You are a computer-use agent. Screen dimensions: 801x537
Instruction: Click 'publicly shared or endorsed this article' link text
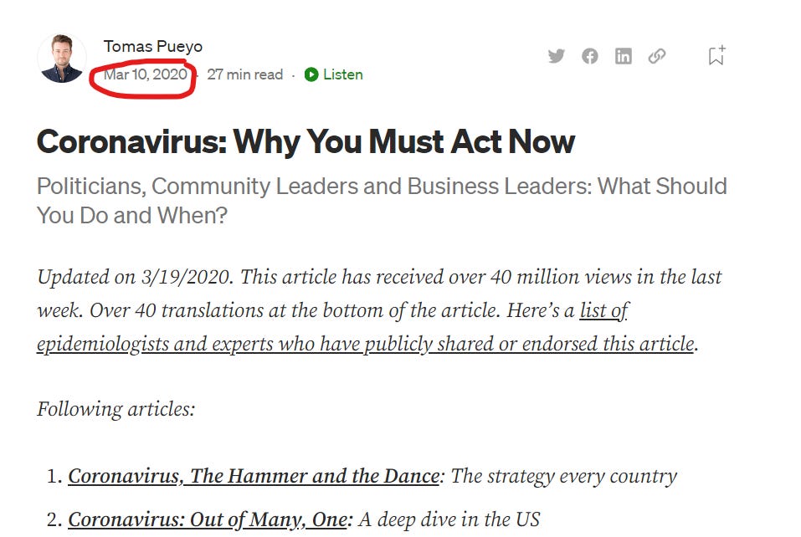(529, 344)
